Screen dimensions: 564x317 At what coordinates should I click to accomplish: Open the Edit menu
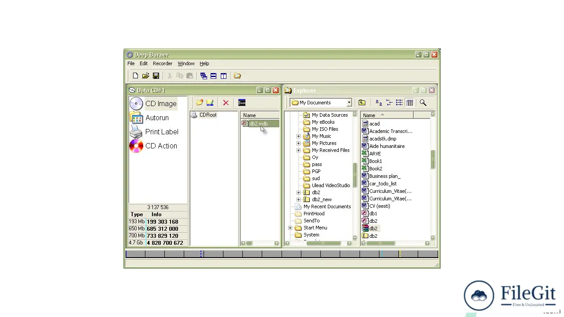pyautogui.click(x=144, y=63)
